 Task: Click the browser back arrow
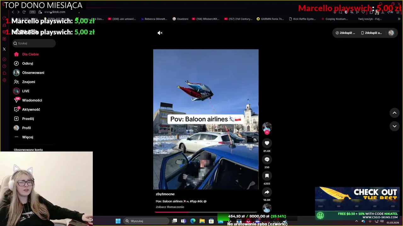(x=13, y=12)
